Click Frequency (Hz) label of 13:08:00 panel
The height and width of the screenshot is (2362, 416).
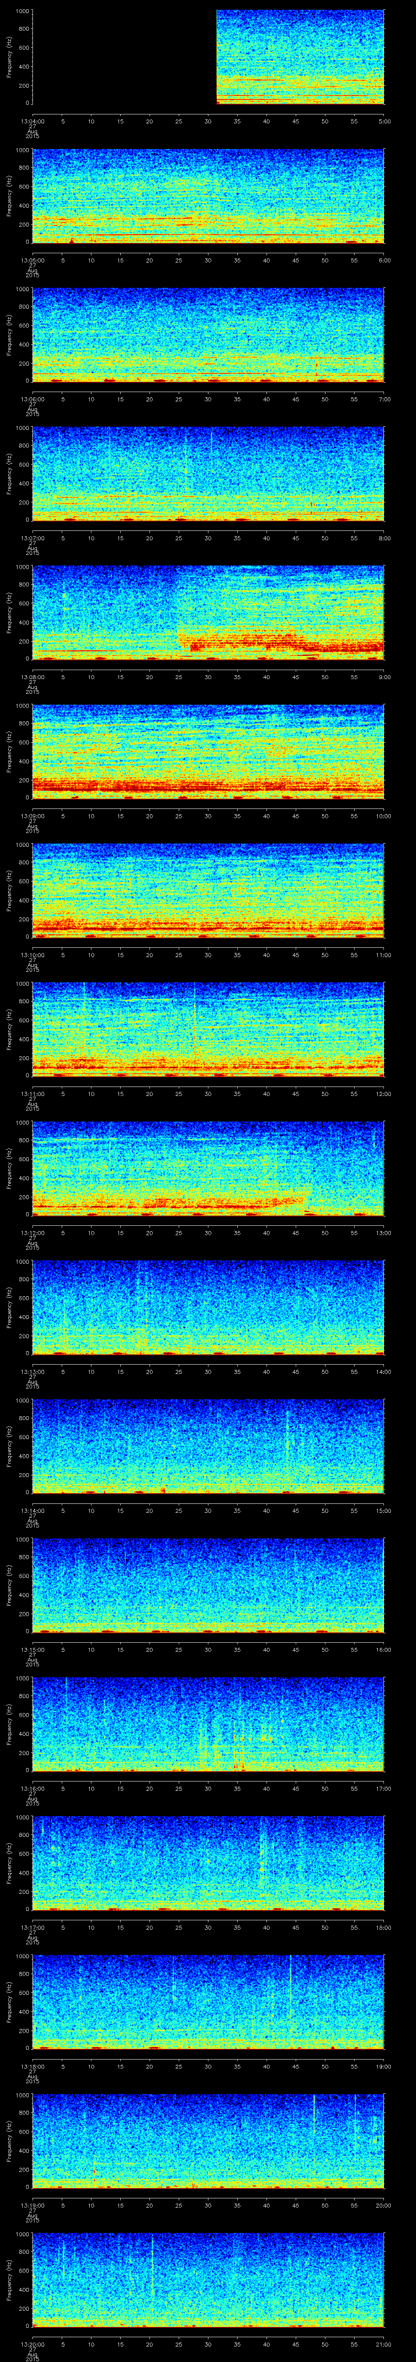point(9,614)
